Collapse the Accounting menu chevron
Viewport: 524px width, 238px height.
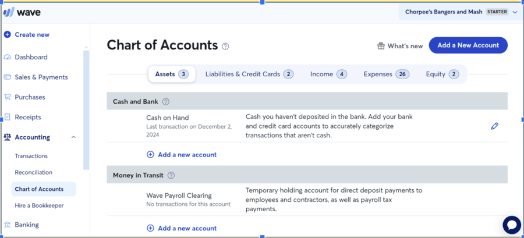pyautogui.click(x=74, y=137)
